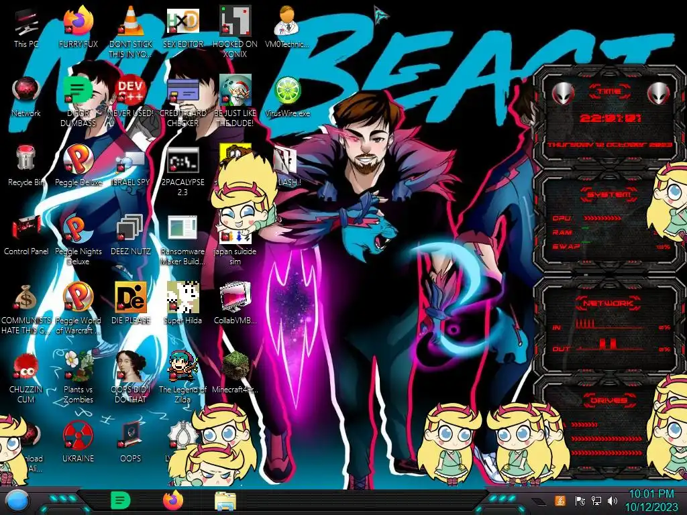Screen dimensions: 687x515
Task: Select the BE JUST LIKE THE DUDE! icon
Action: (235, 102)
